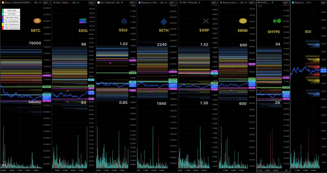327x173 pixels.
Task: Open symbol search from XRP / TetherUS title
Action: (x=190, y=2)
